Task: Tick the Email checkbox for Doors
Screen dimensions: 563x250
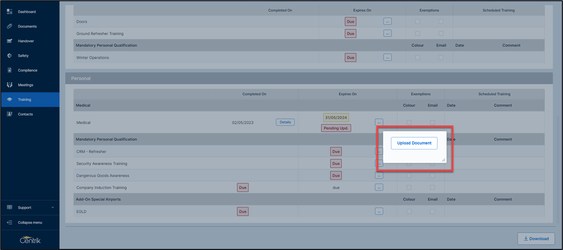Action: 441,21
